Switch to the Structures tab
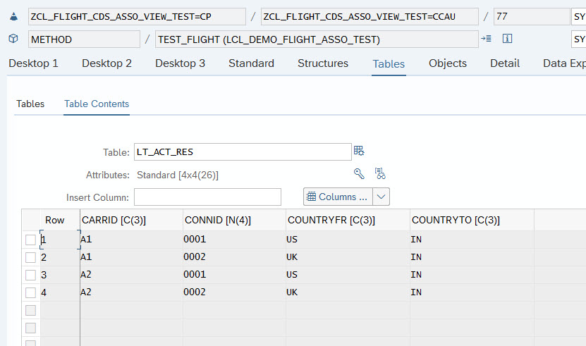The width and height of the screenshot is (586, 346). click(x=323, y=63)
